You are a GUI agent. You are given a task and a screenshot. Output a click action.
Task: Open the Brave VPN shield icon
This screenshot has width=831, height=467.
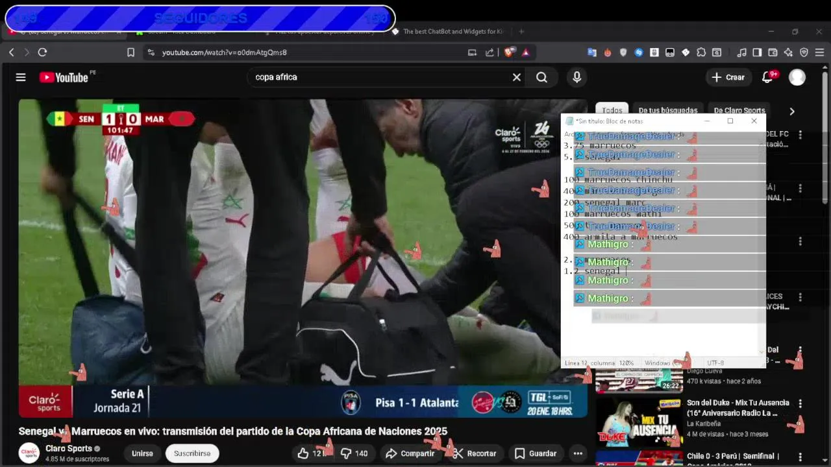coord(804,53)
